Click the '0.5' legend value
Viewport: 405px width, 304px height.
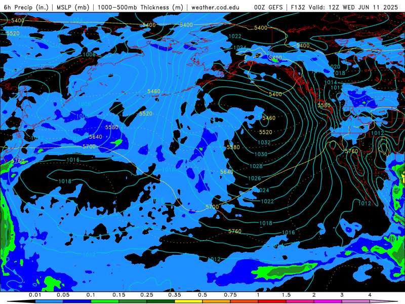click(x=202, y=295)
